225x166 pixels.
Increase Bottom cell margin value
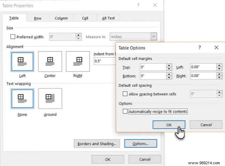[x=169, y=74]
